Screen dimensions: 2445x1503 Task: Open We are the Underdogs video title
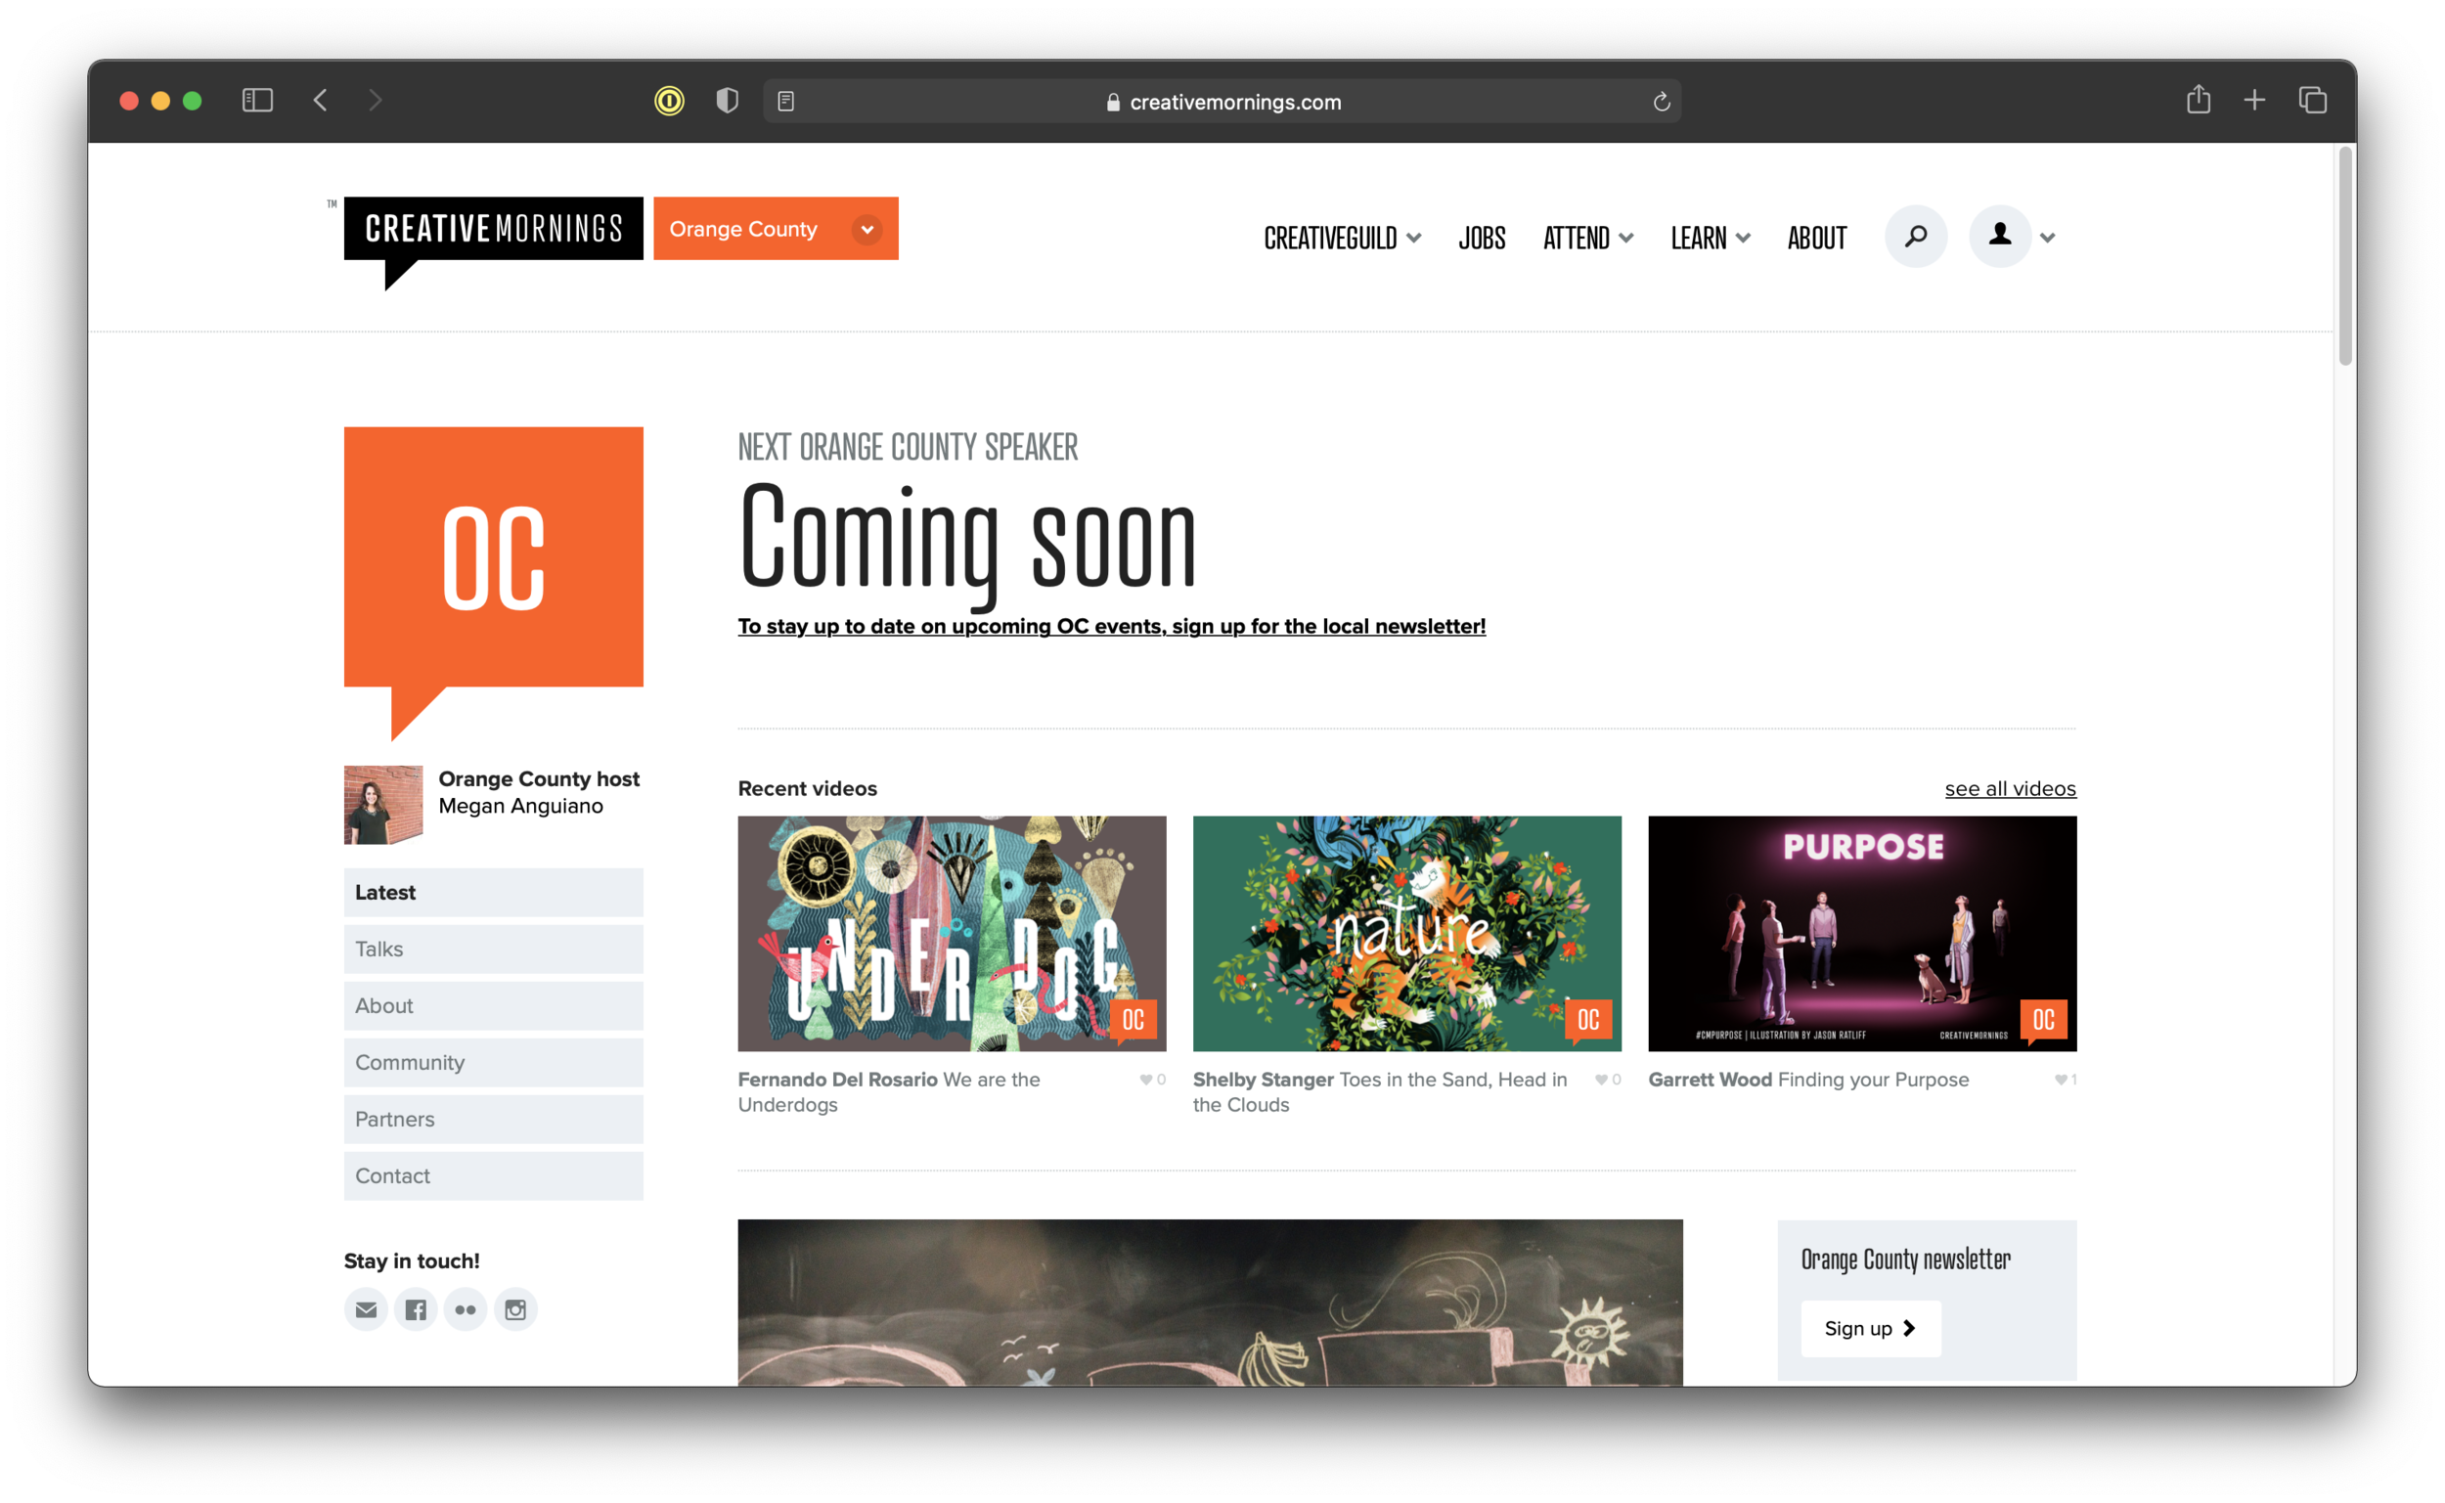pos(889,1091)
